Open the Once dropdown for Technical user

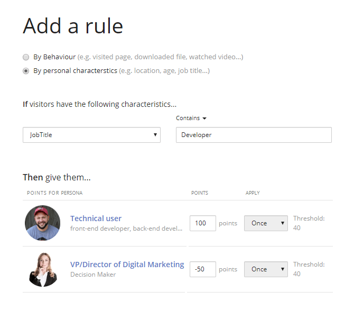point(266,223)
